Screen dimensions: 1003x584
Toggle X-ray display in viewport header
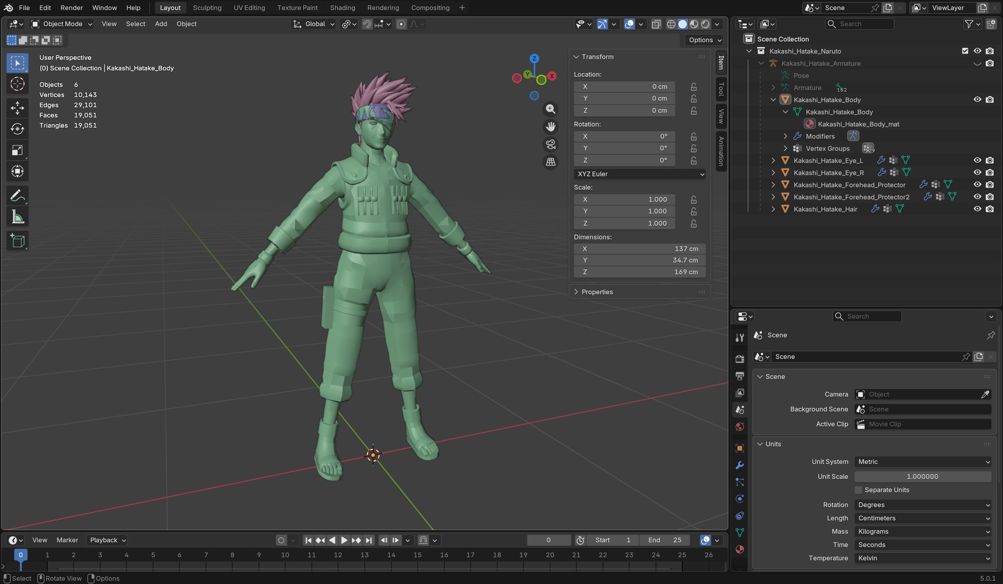point(656,24)
